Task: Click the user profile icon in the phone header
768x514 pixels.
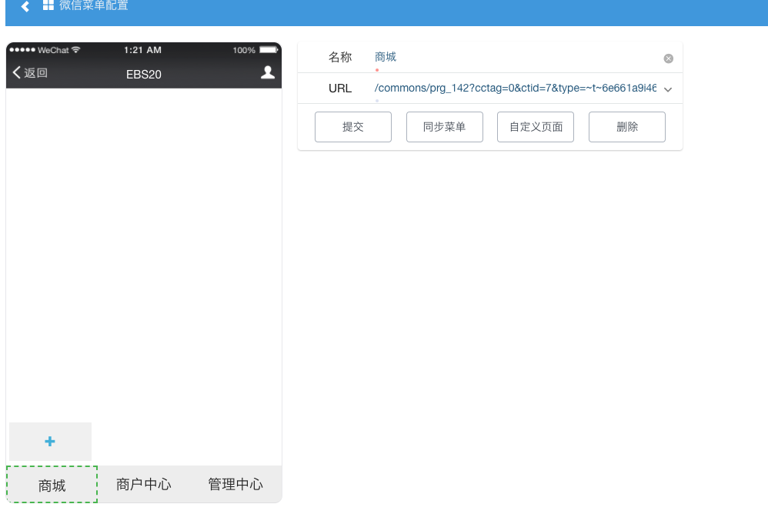Action: click(268, 72)
